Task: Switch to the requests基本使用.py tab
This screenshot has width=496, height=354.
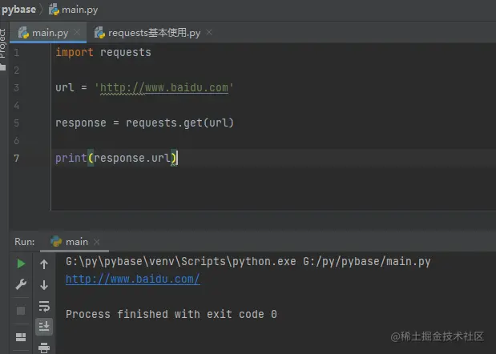Action: 154,33
